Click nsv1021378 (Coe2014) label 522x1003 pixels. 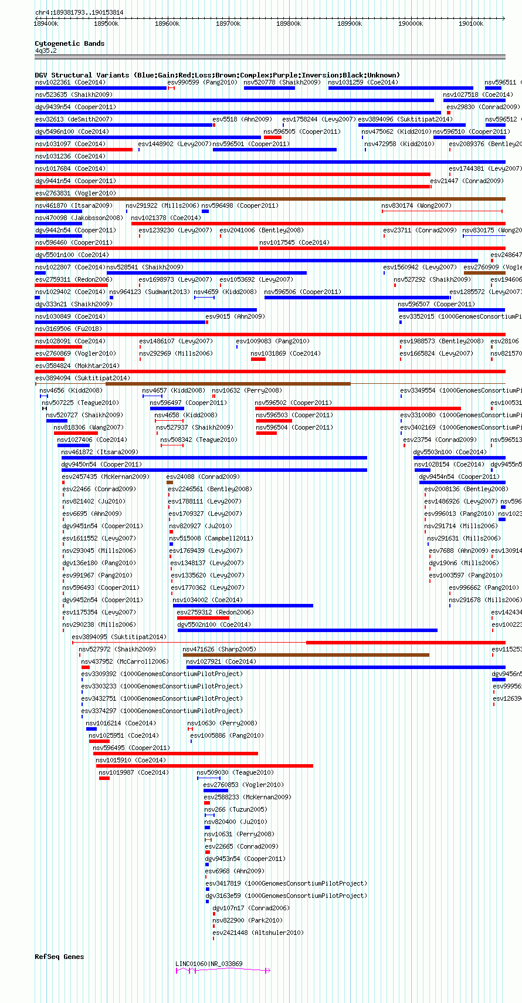[165, 218]
